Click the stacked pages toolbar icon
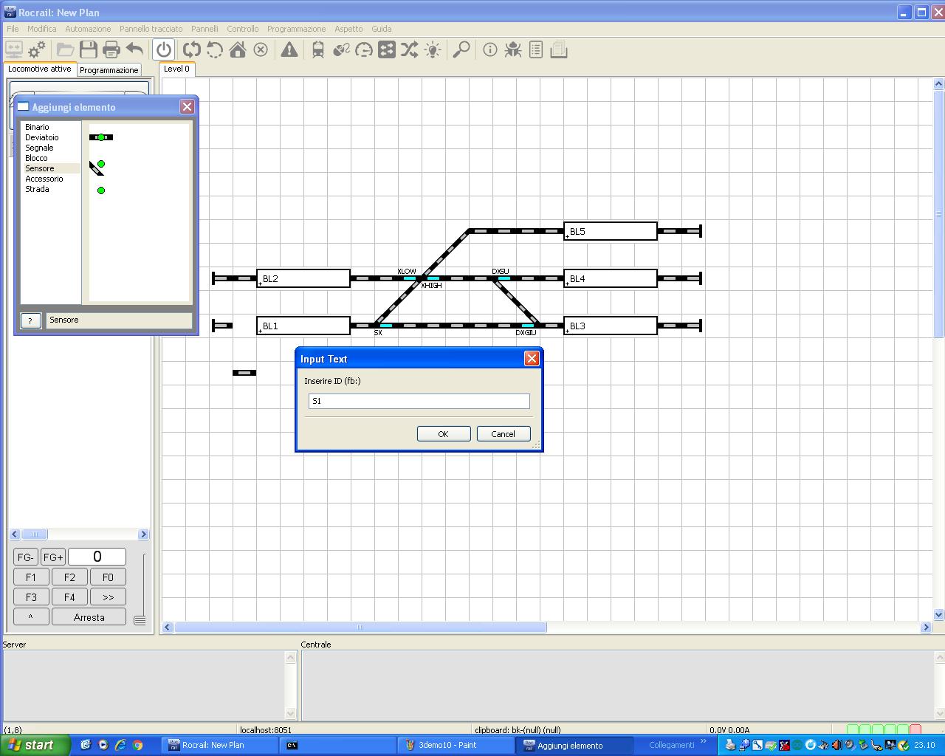This screenshot has height=756, width=945. [559, 49]
